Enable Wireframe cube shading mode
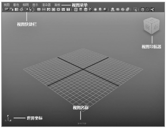The height and width of the screenshot is (128, 166). coord(76,10)
